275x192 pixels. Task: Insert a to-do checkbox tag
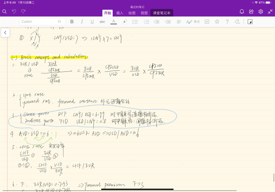tap(207, 22)
